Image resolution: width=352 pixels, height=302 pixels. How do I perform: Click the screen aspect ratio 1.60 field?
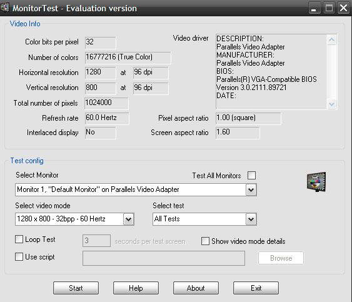(x=238, y=133)
